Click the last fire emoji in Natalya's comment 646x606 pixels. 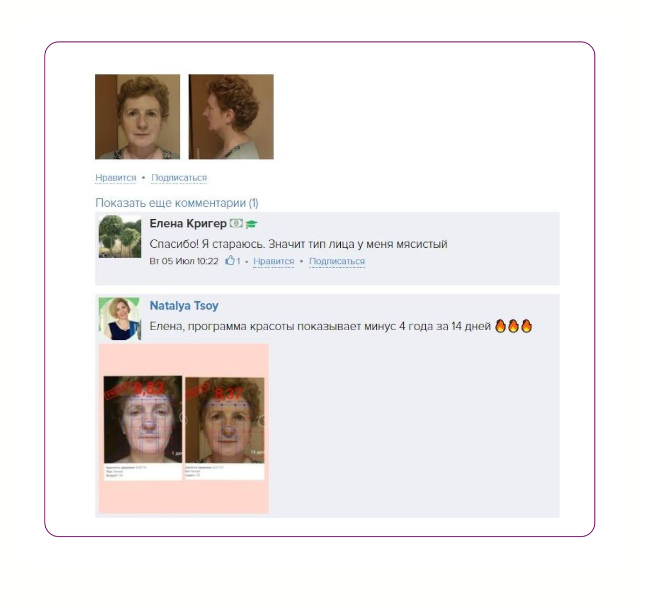526,326
